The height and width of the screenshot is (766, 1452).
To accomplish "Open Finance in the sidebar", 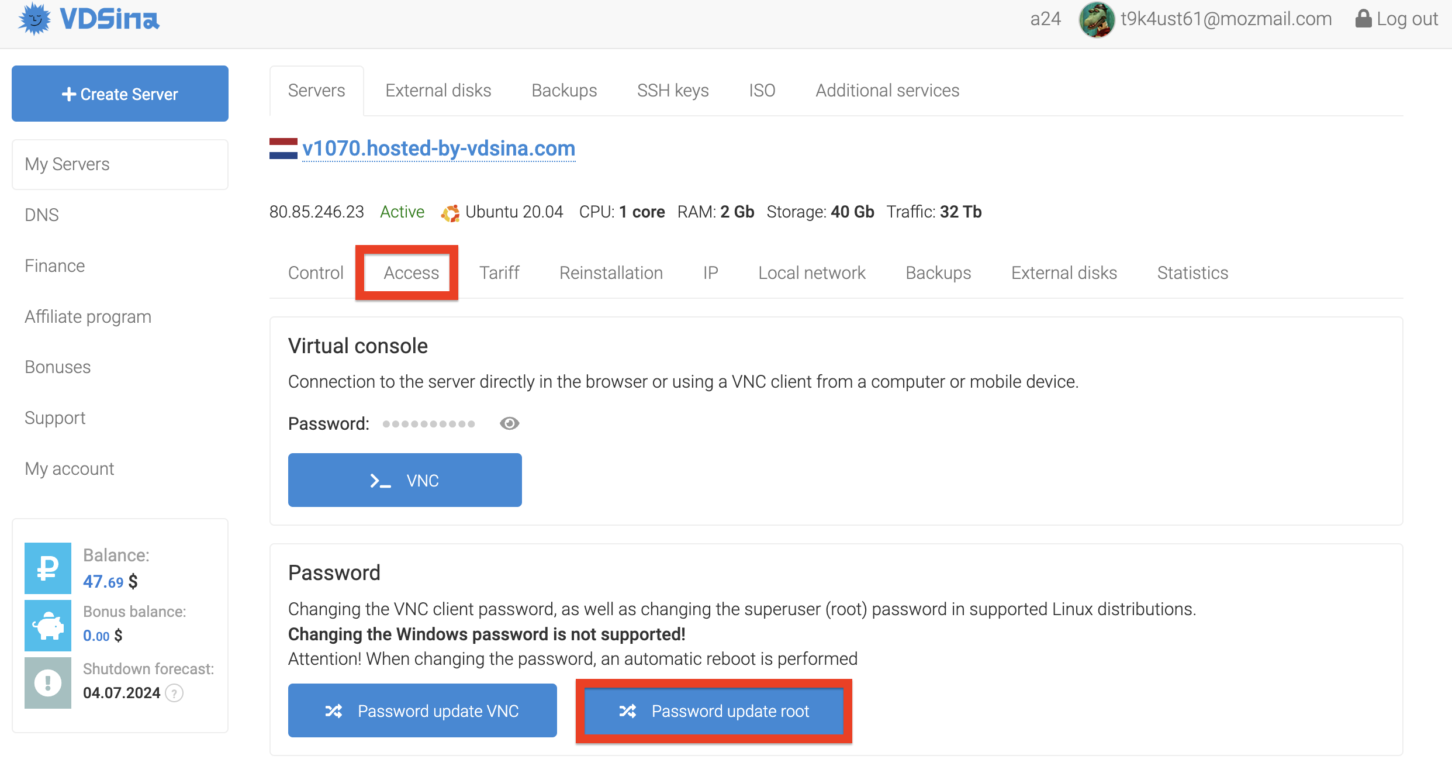I will click(x=55, y=265).
